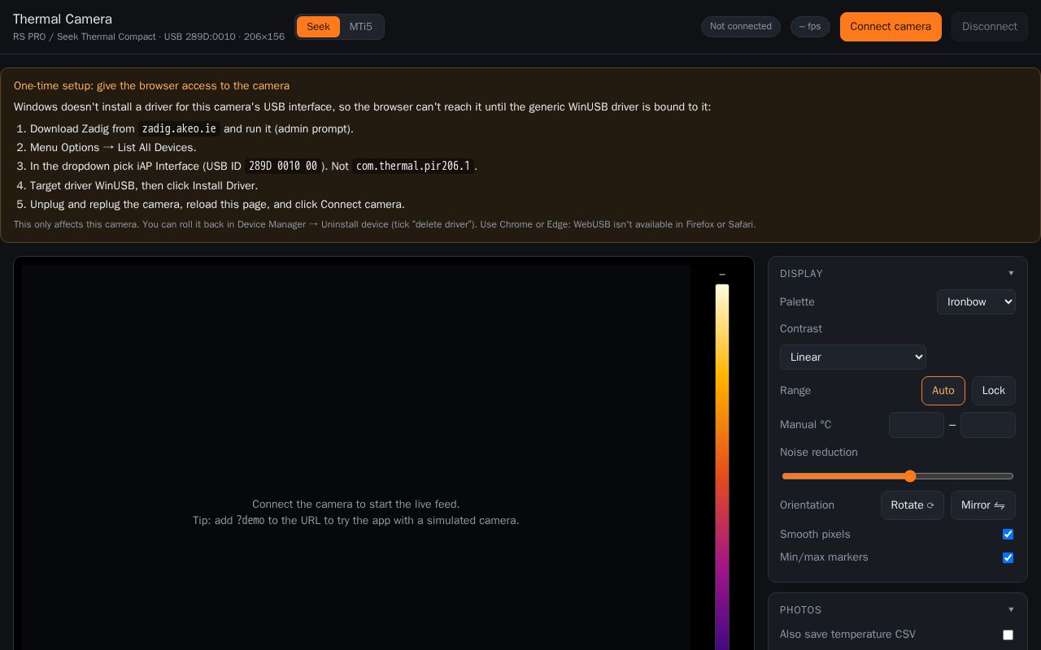This screenshot has height=650, width=1041.
Task: Click the One-time setup heading
Action: tap(151, 86)
